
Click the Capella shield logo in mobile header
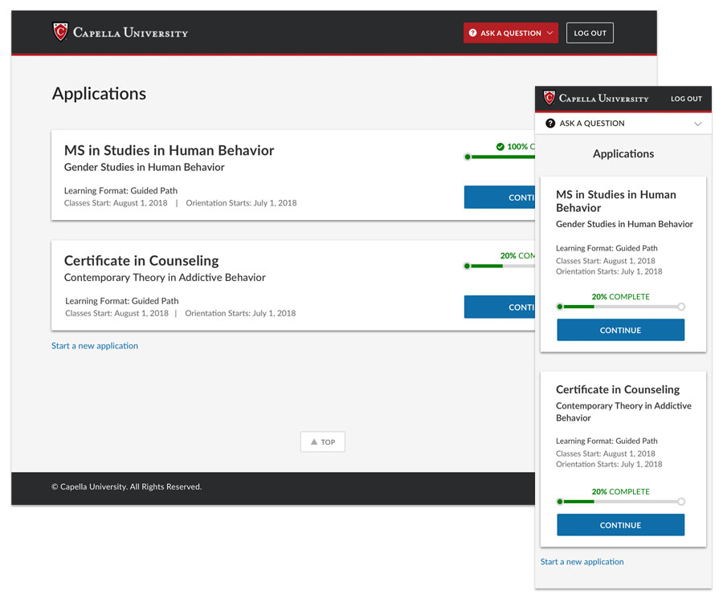click(549, 98)
